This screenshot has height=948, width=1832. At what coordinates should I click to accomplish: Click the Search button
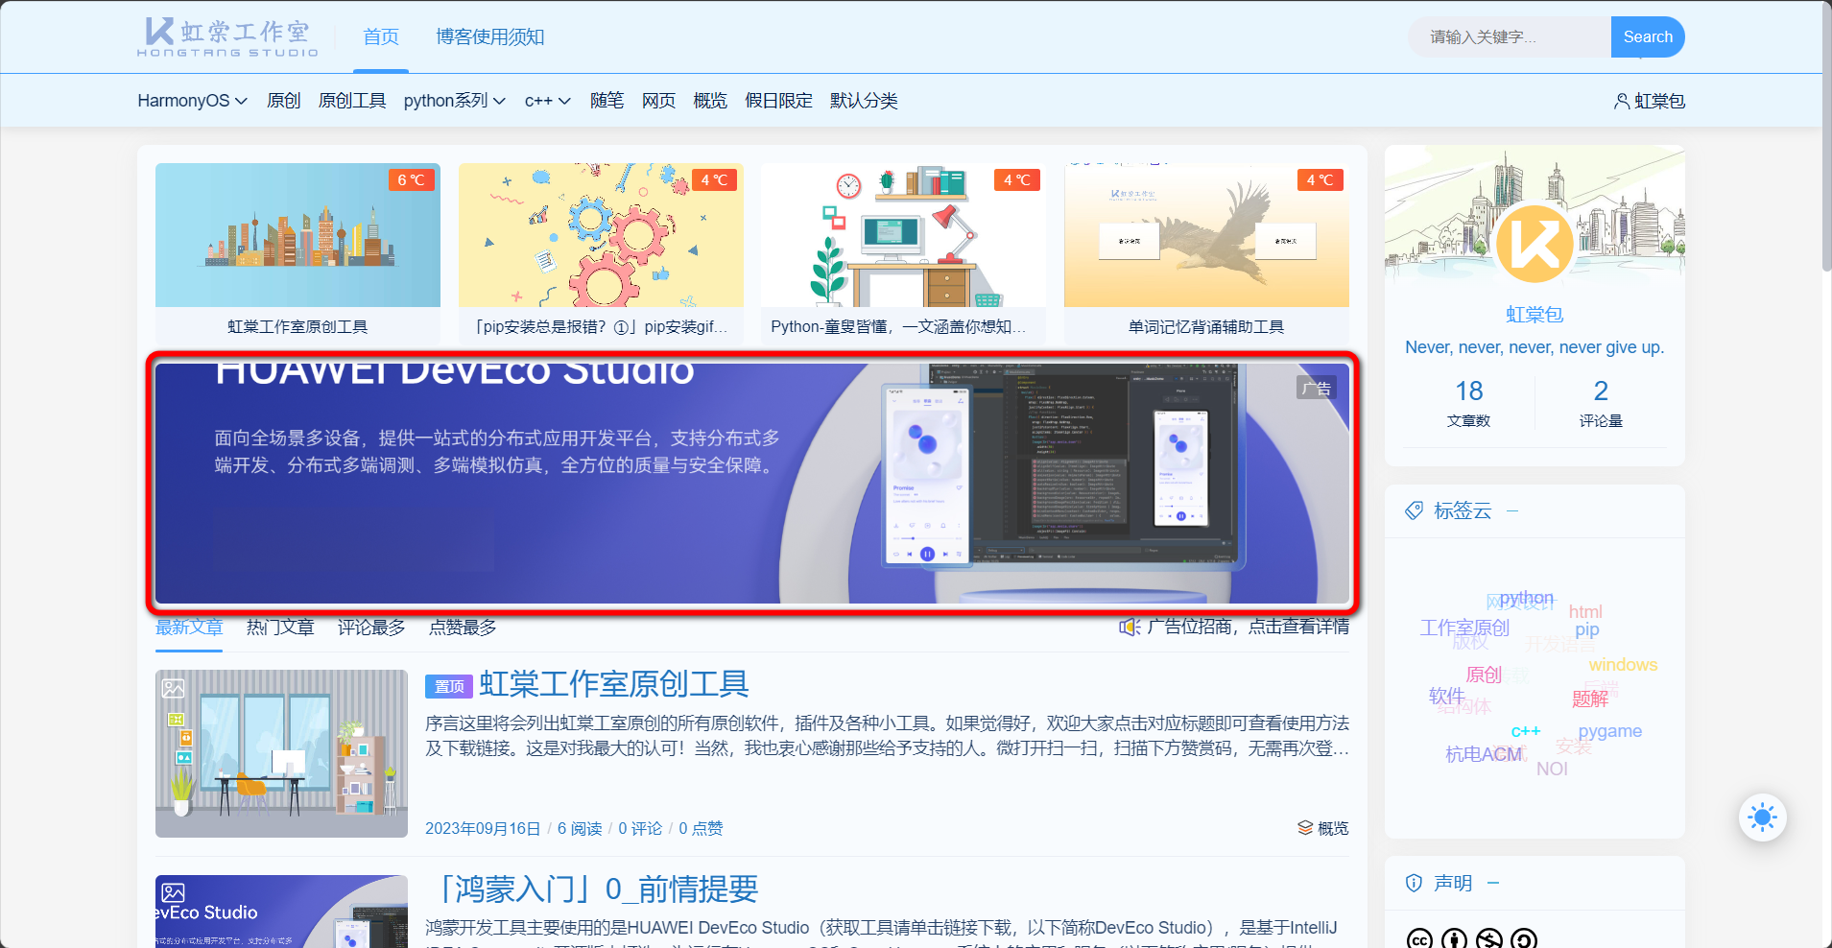click(1648, 36)
